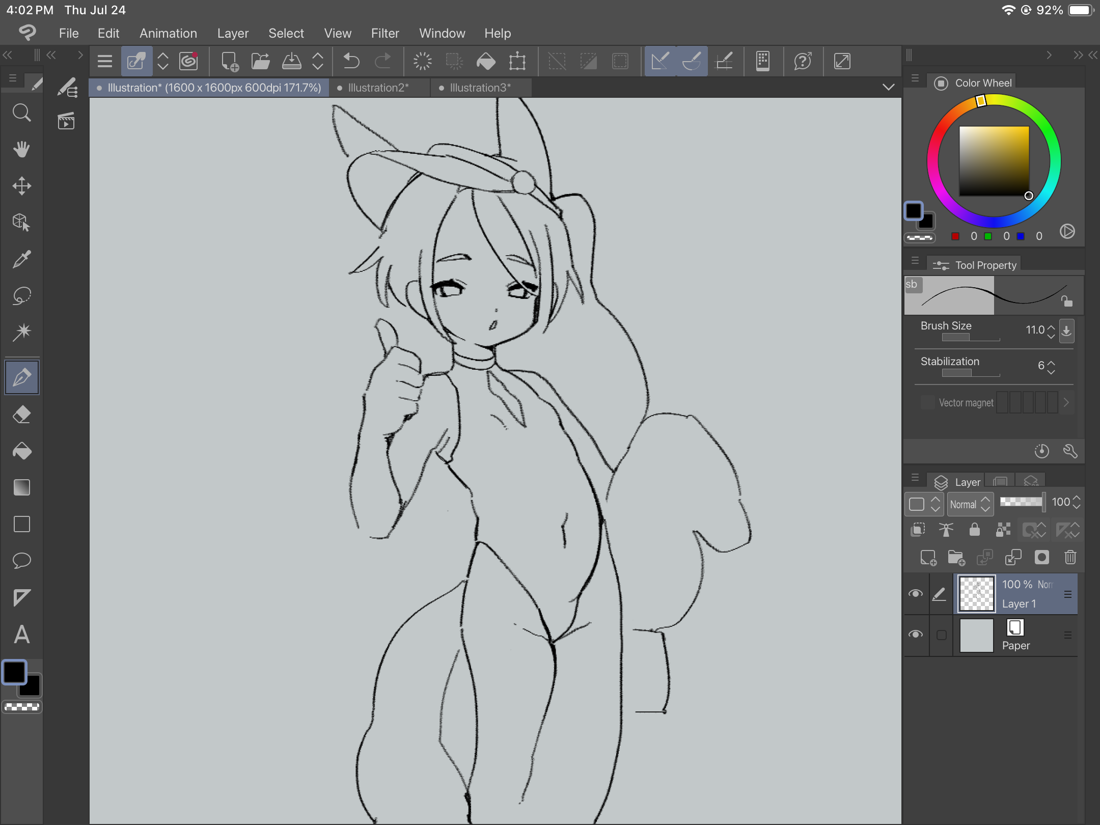Click the Redo arrow

(383, 61)
